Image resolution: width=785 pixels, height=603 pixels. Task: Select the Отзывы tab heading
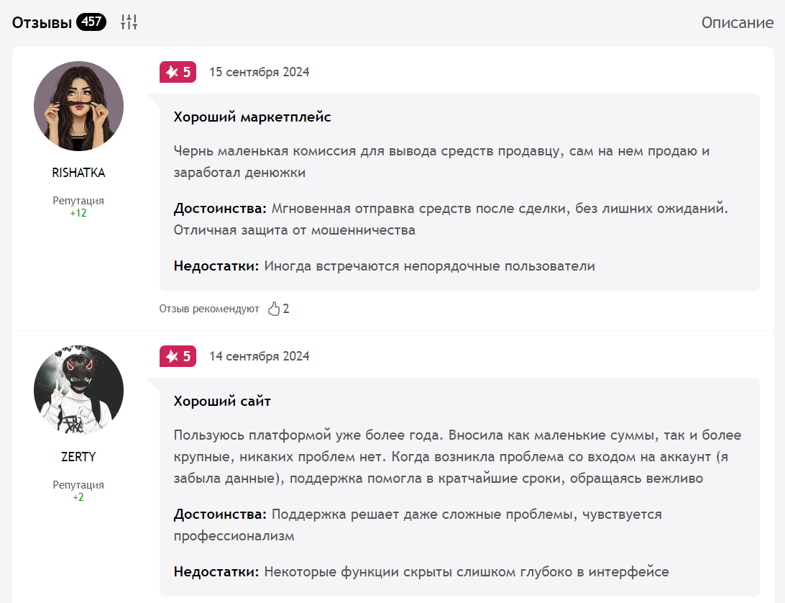(42, 22)
